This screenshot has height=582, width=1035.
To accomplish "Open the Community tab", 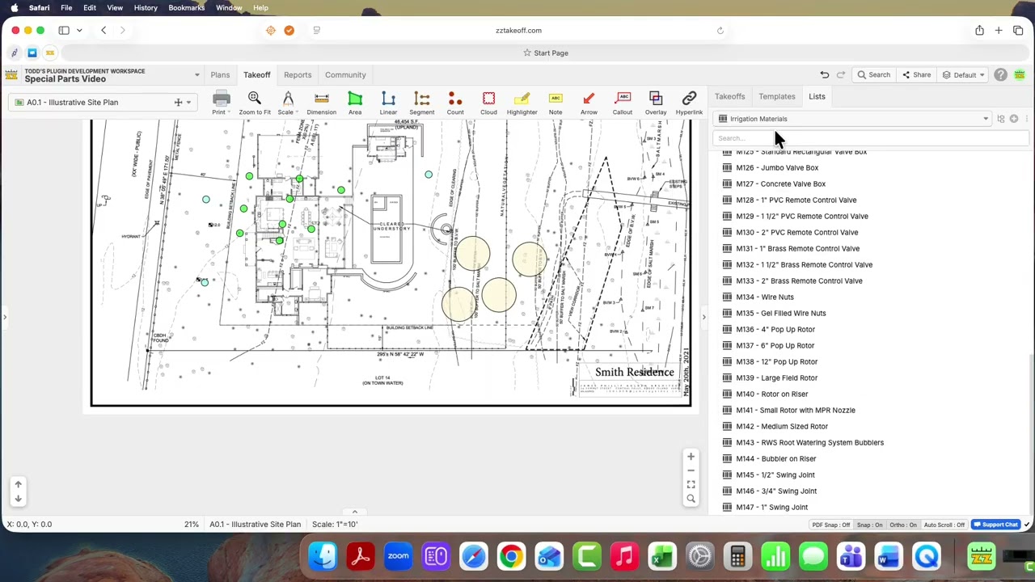I will (345, 75).
